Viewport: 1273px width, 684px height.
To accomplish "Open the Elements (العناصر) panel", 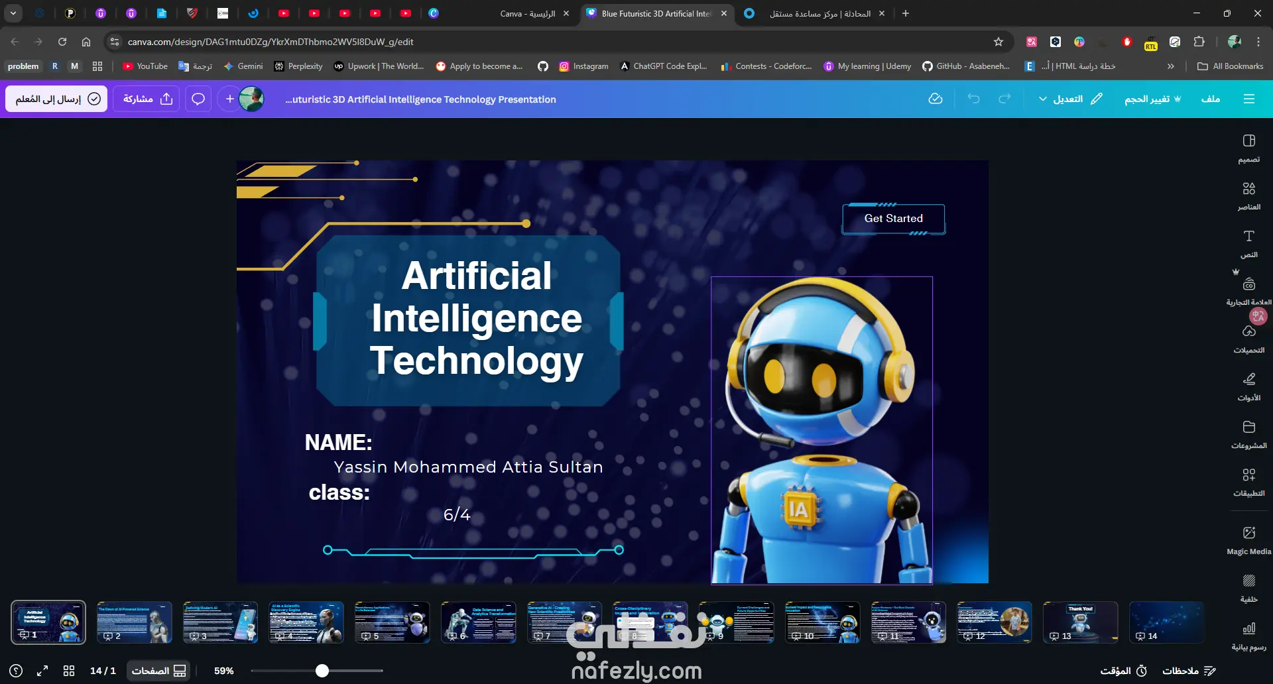I will 1248,196.
